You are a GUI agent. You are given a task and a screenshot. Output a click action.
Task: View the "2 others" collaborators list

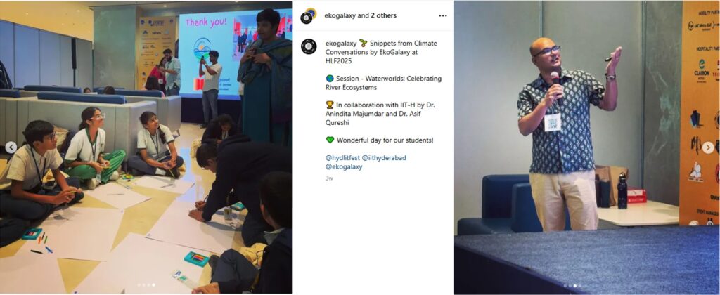click(383, 15)
